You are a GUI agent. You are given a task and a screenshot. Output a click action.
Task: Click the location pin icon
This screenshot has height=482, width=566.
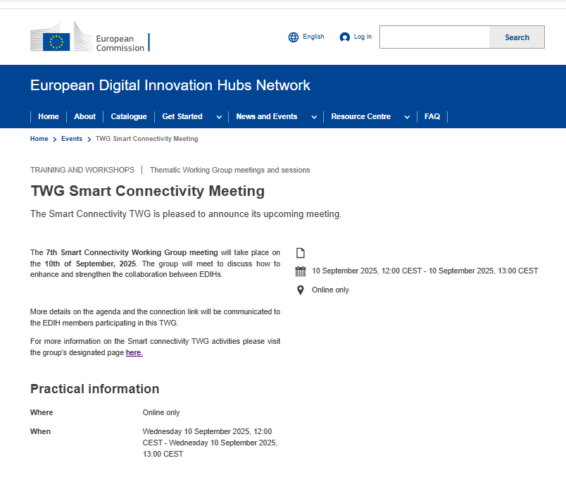point(301,290)
